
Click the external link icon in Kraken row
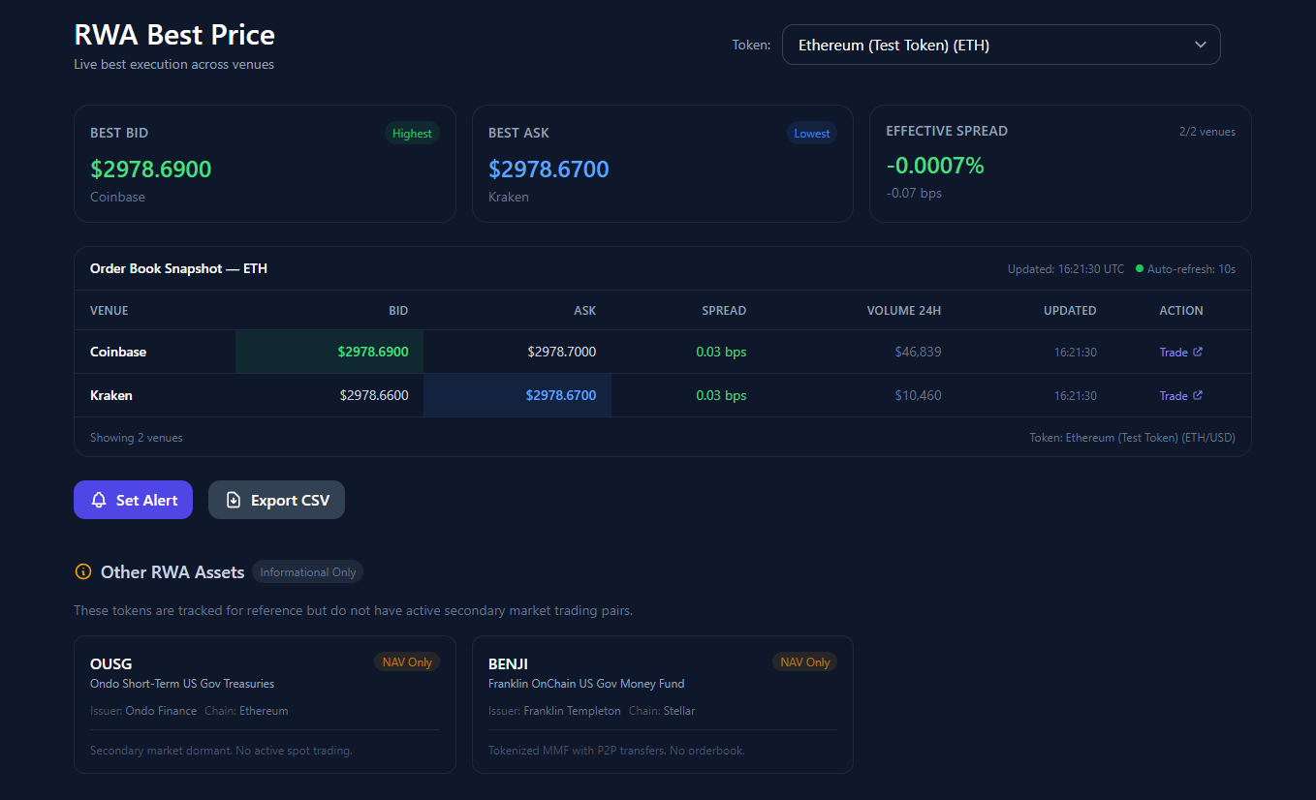pos(1198,395)
